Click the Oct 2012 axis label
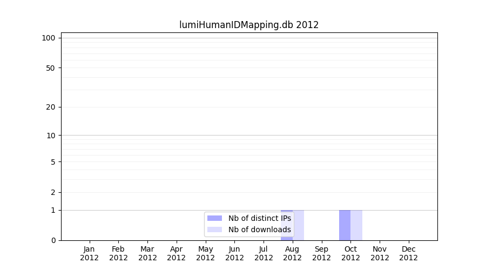Image resolution: width=486 pixels, height=270 pixels. pyautogui.click(x=350, y=253)
